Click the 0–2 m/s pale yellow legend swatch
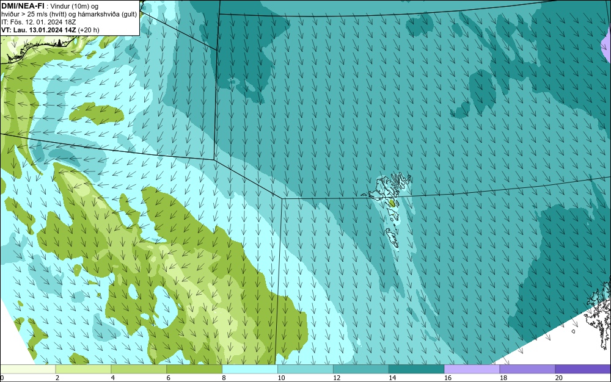The image size is (611, 382). [28, 369]
